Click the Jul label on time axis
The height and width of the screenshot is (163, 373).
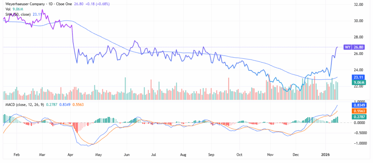point(154,155)
